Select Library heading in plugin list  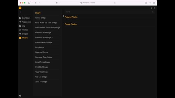38,13
